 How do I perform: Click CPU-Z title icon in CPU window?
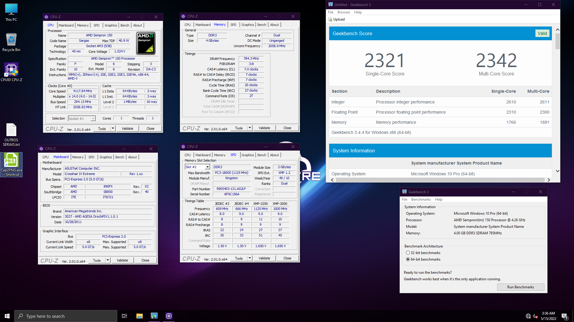[x=46, y=17]
